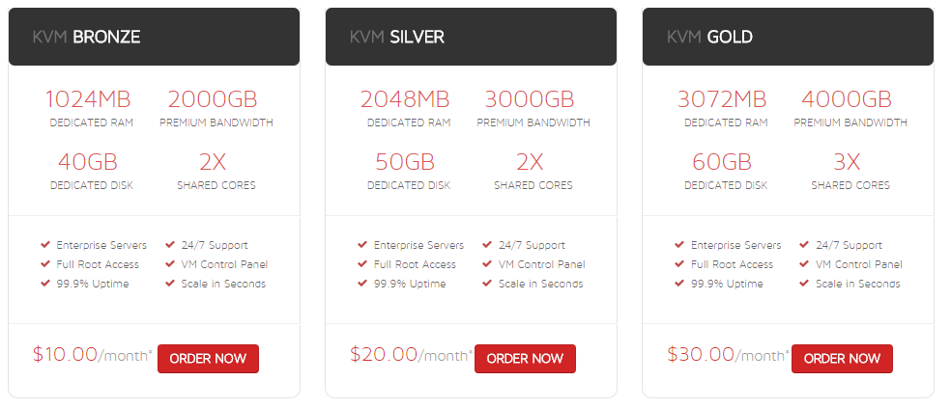Screen dimensions: 951x408
Task: Click checkmark next to 99.9% Uptime in Bronze plan
Action: pyautogui.click(x=44, y=284)
